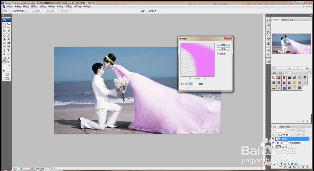The image size is (314, 171).
Task: Click the foreground color swatch
Action: (x=5, y=67)
